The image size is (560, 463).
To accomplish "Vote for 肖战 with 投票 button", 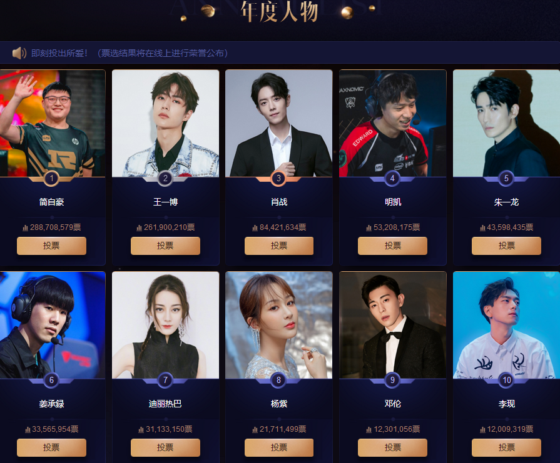I will pyautogui.click(x=279, y=246).
